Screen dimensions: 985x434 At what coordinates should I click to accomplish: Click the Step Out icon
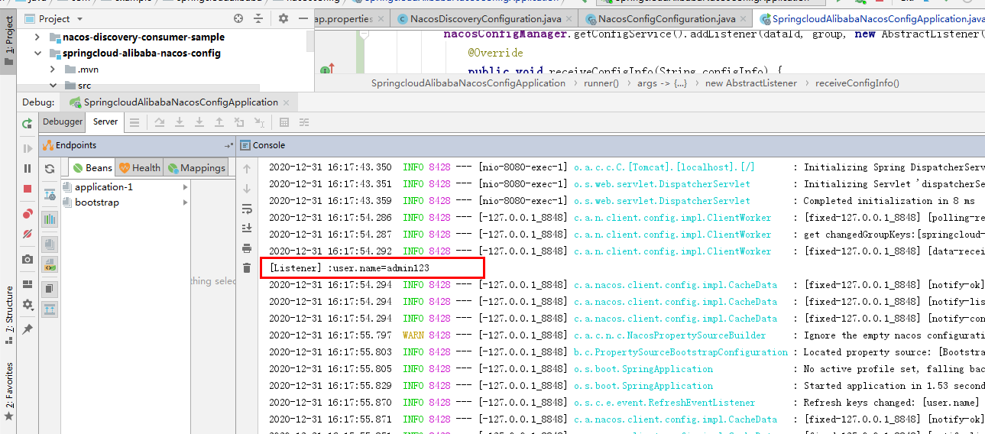click(219, 122)
